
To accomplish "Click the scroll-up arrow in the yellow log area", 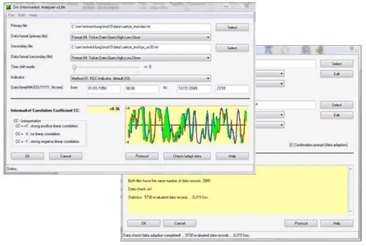I will point(350,169).
